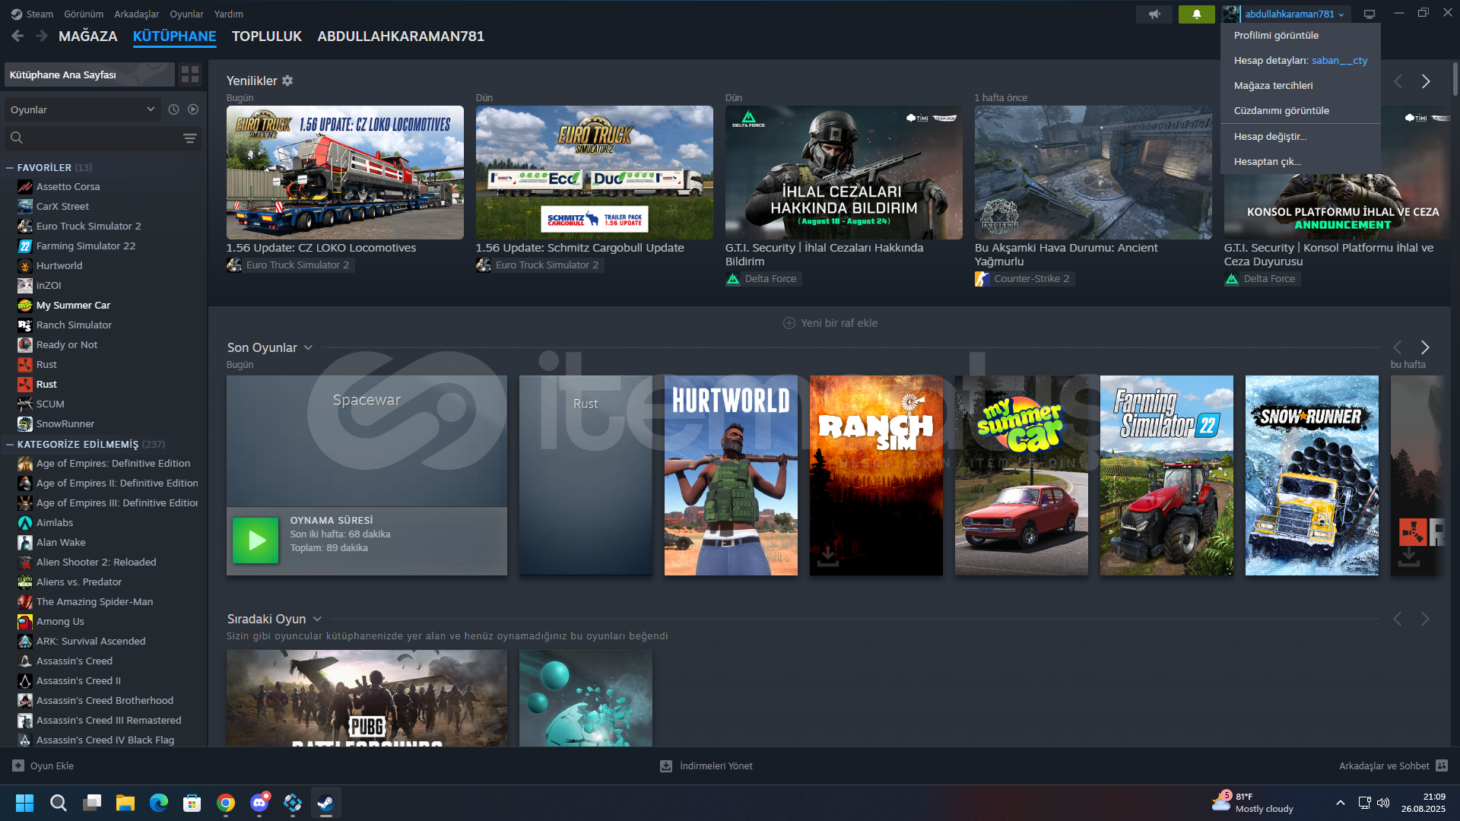Next page of Yenilikler shelf
1460x821 pixels.
(x=1426, y=81)
